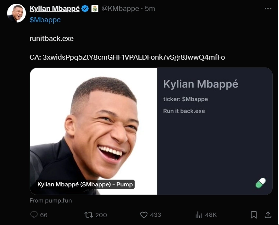Open the three-dot more options menu
Image resolution: width=279 pixels, height=225 pixels.
pos(268,9)
